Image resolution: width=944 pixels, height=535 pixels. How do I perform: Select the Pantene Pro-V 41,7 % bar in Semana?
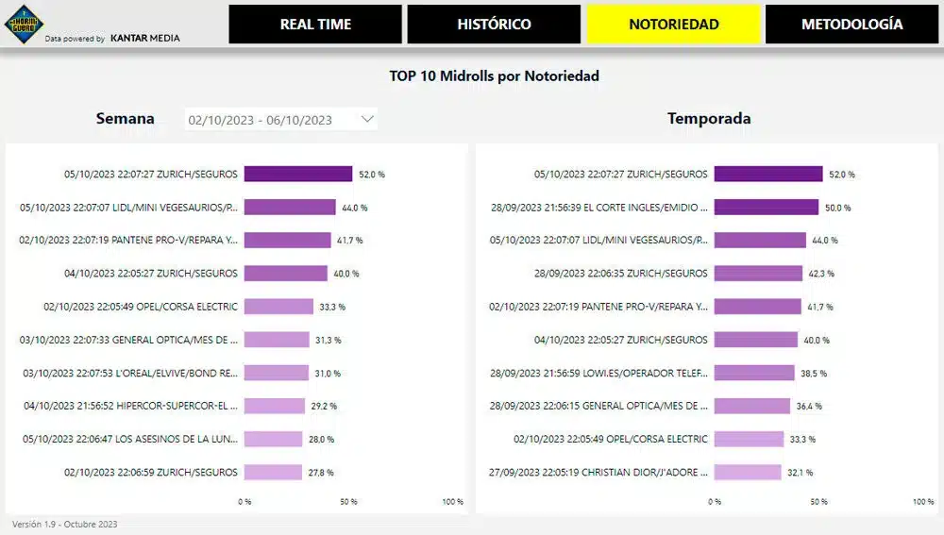pyautogui.click(x=287, y=240)
